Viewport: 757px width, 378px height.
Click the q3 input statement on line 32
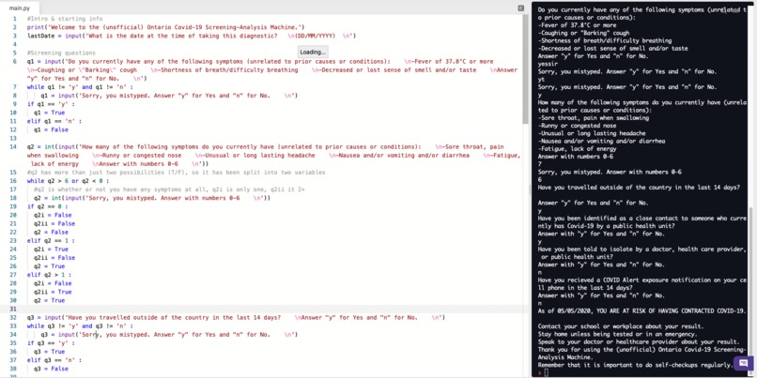coord(236,318)
